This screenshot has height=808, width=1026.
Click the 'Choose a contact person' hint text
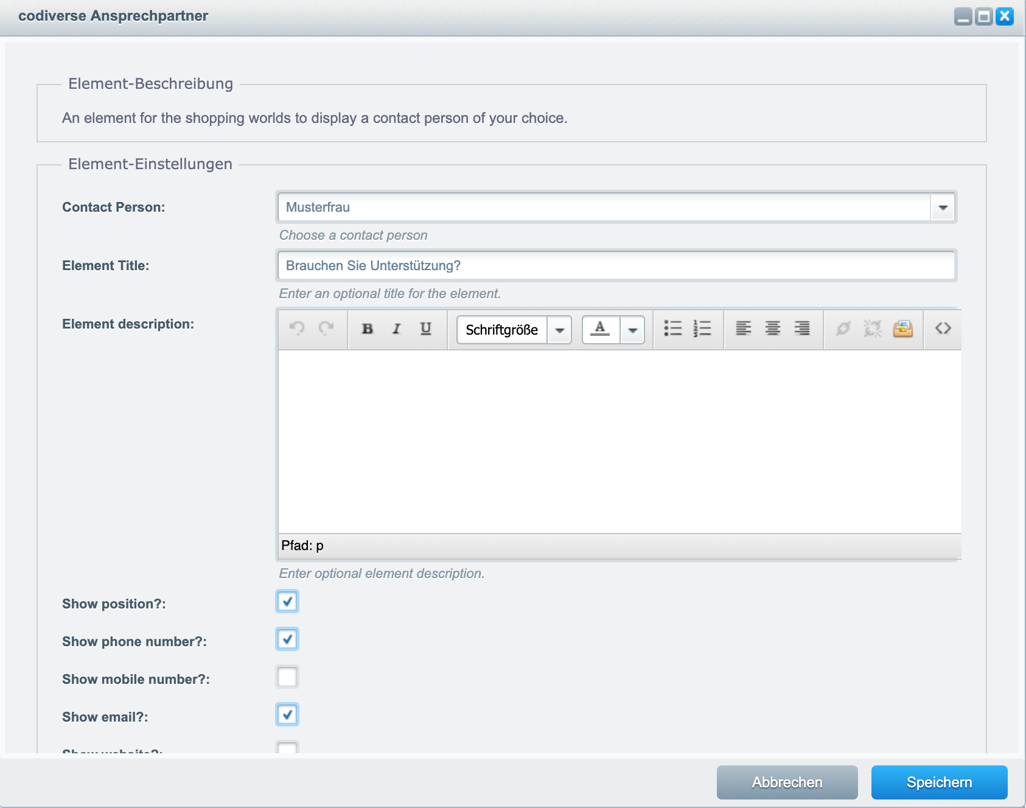click(354, 235)
